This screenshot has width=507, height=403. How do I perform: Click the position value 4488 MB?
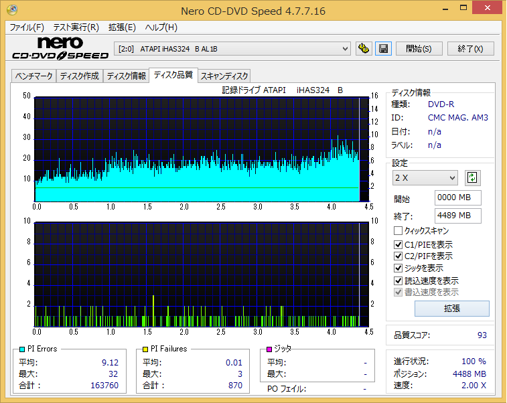[469, 374]
